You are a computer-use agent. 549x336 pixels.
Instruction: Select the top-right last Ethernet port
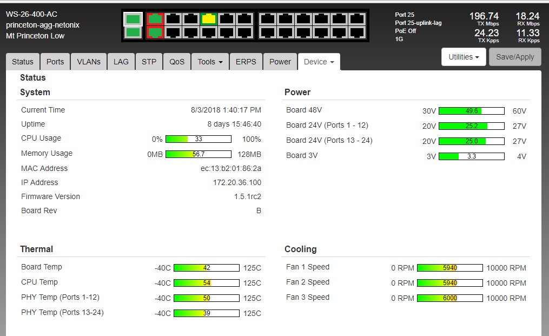click(356, 19)
